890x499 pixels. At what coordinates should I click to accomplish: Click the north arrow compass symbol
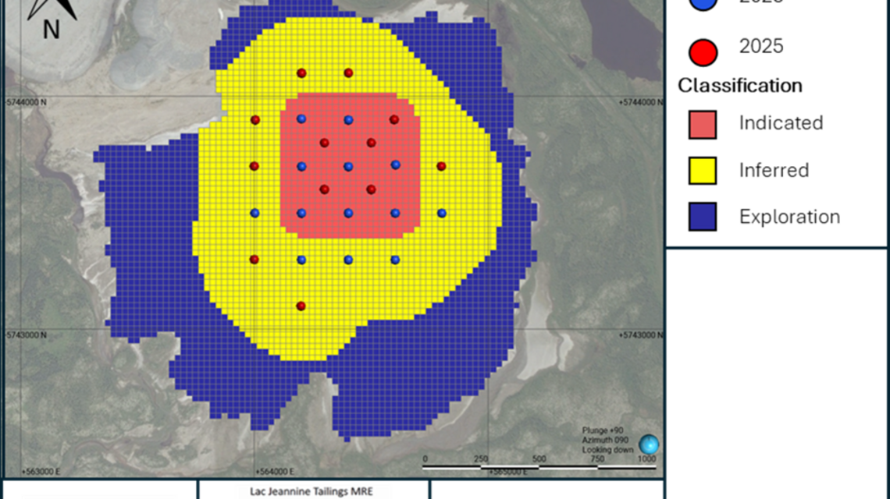pos(52,9)
